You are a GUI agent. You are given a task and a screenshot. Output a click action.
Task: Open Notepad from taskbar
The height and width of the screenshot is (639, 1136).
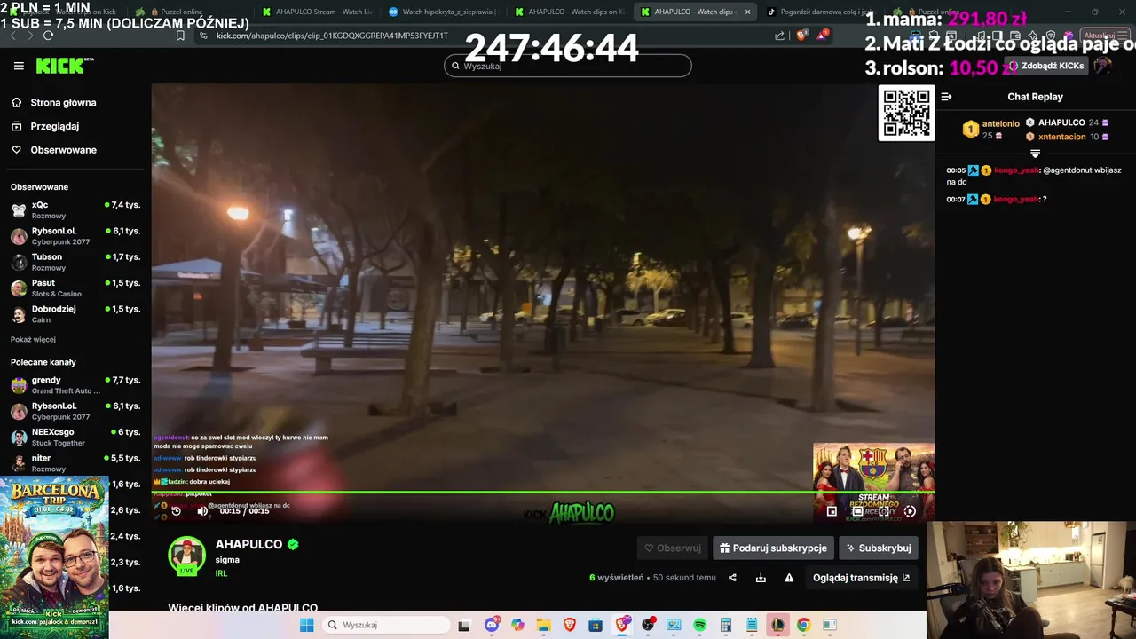(x=752, y=625)
